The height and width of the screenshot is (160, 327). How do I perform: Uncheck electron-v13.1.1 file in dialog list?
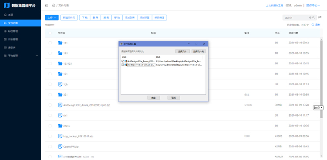[123, 65]
